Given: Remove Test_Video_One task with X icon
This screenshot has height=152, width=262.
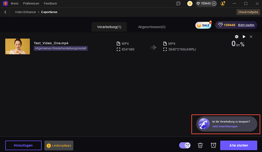Looking at the screenshot, I should (251, 37).
